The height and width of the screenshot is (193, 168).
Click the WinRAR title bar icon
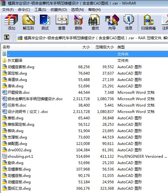(x=3, y=3)
